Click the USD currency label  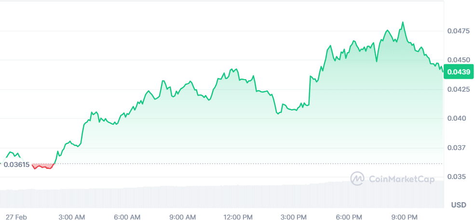pos(459,205)
